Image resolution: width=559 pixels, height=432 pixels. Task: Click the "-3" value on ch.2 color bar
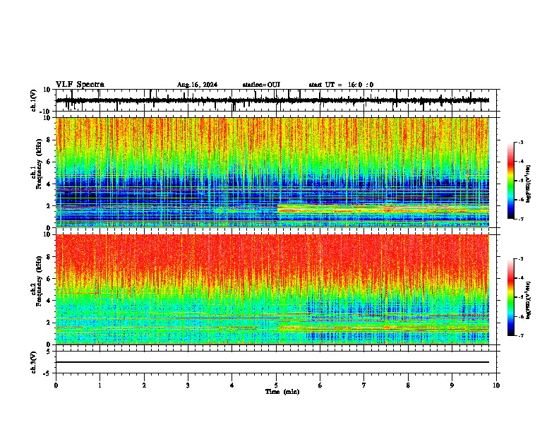pos(520,259)
